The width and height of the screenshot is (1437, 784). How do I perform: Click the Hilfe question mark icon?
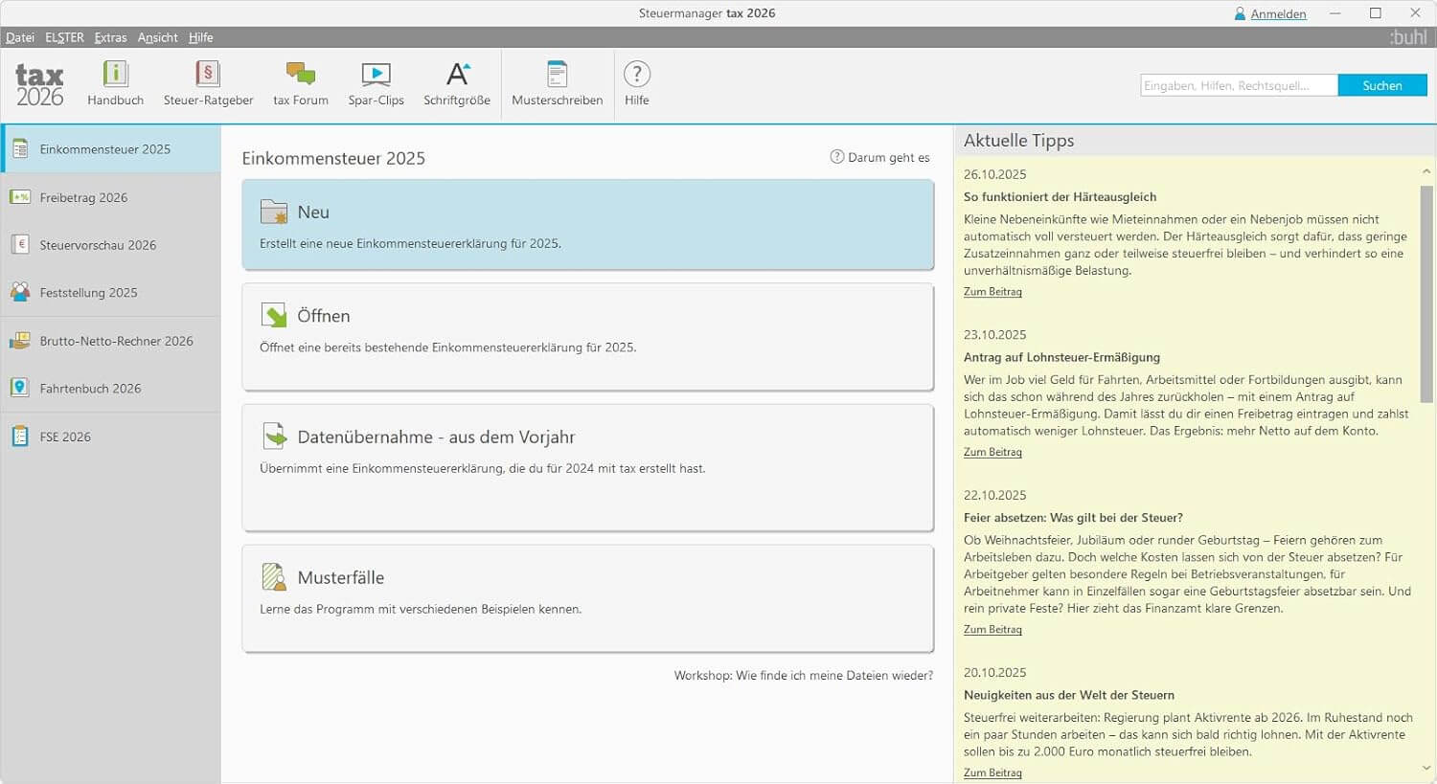(637, 83)
